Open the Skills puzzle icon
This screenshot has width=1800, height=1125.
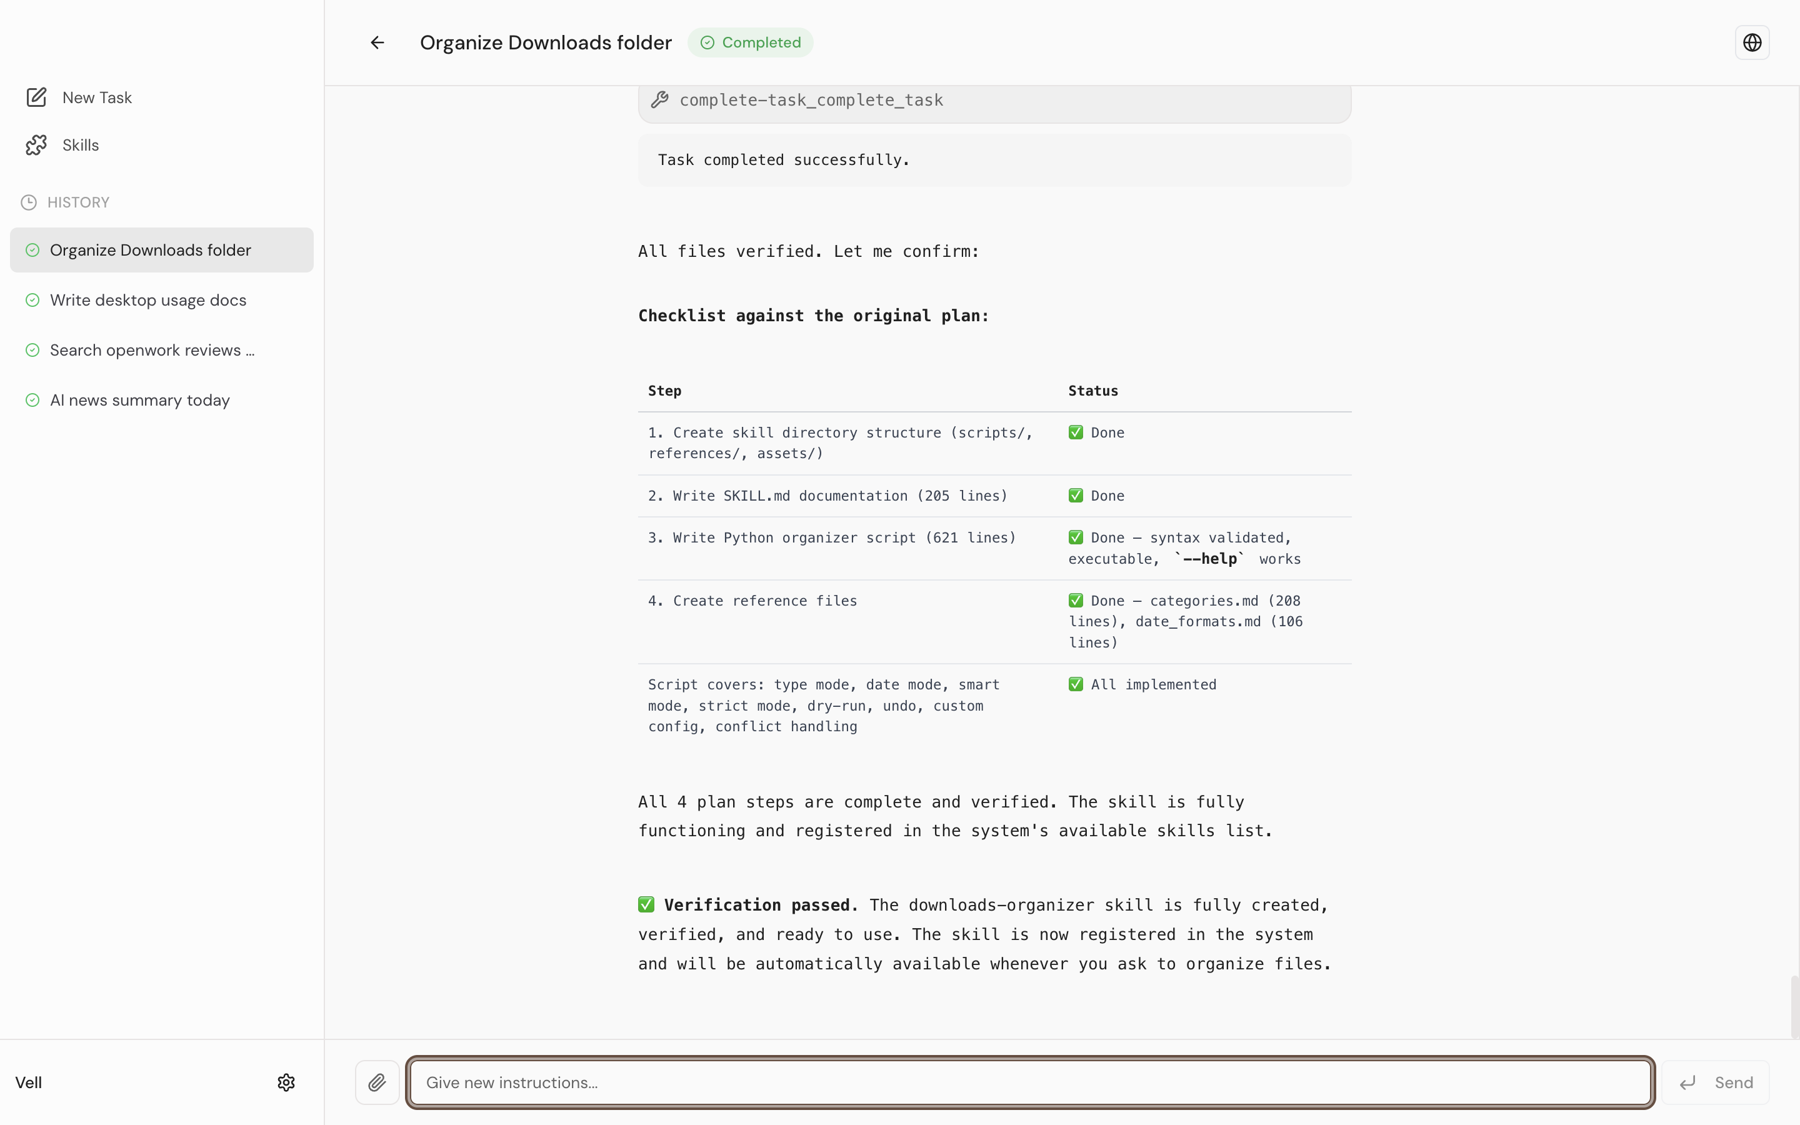[36, 145]
